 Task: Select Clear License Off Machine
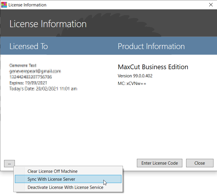52,171
